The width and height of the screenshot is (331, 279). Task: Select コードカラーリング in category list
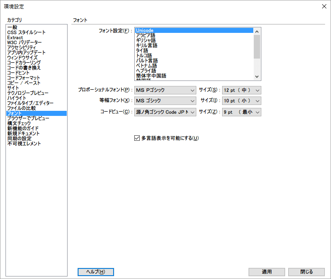coord(36,62)
